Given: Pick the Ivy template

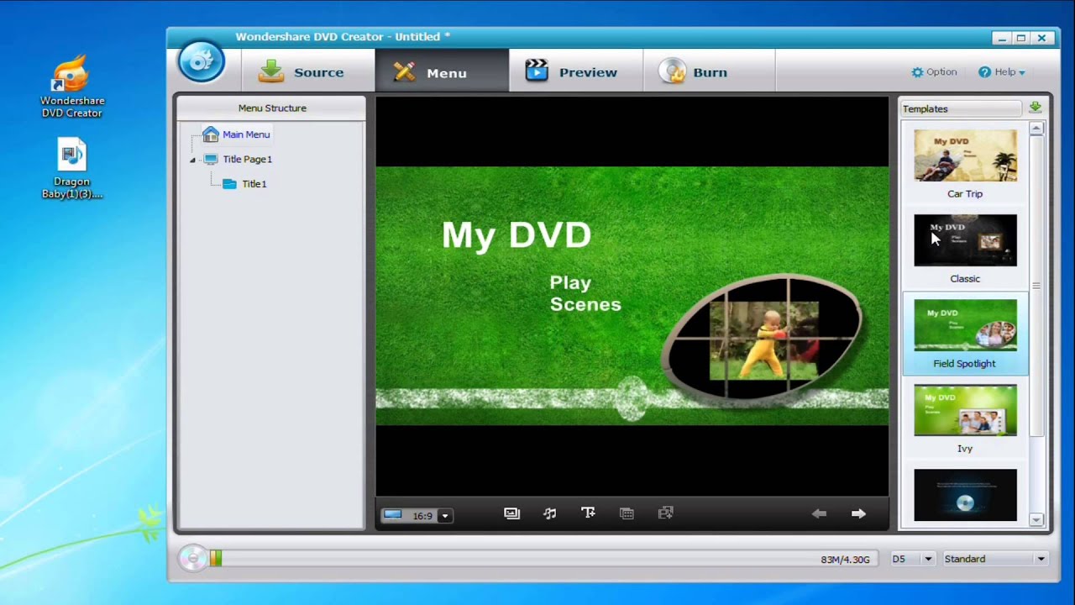Looking at the screenshot, I should coord(965,418).
